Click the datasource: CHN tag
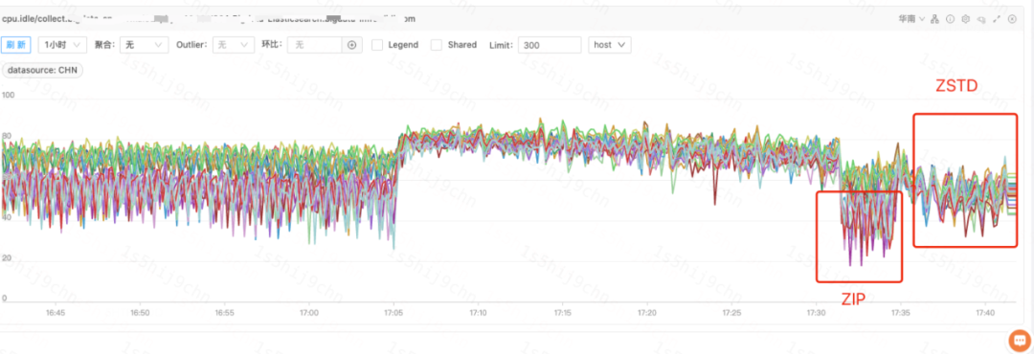Image resolution: width=1034 pixels, height=354 pixels. tap(42, 70)
